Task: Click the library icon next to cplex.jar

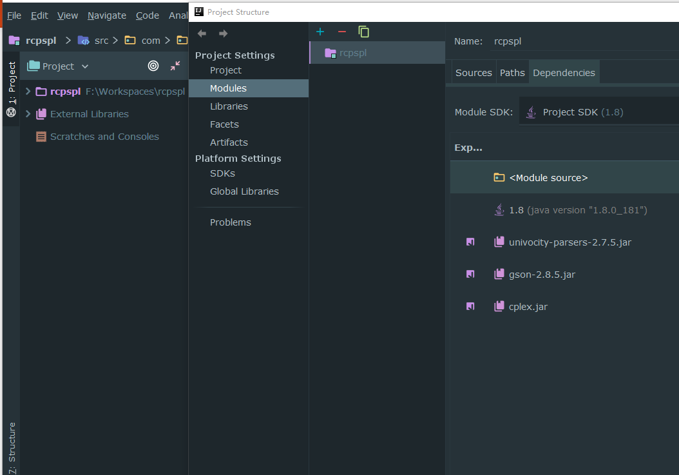Action: click(x=499, y=306)
